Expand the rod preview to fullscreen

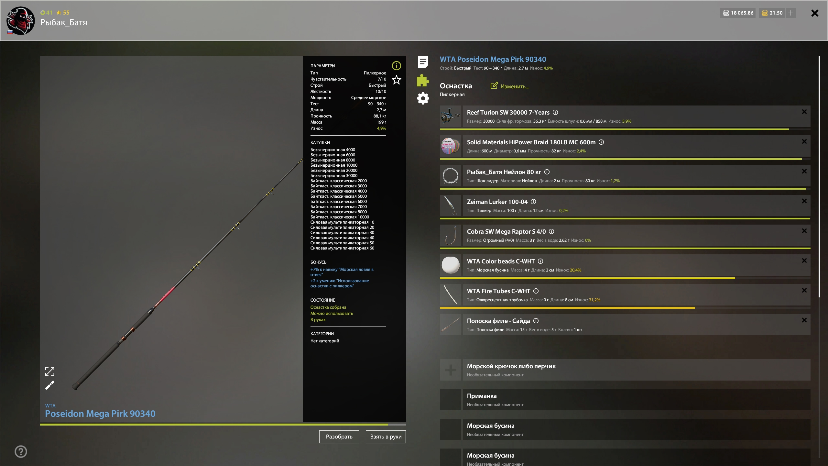tap(50, 371)
